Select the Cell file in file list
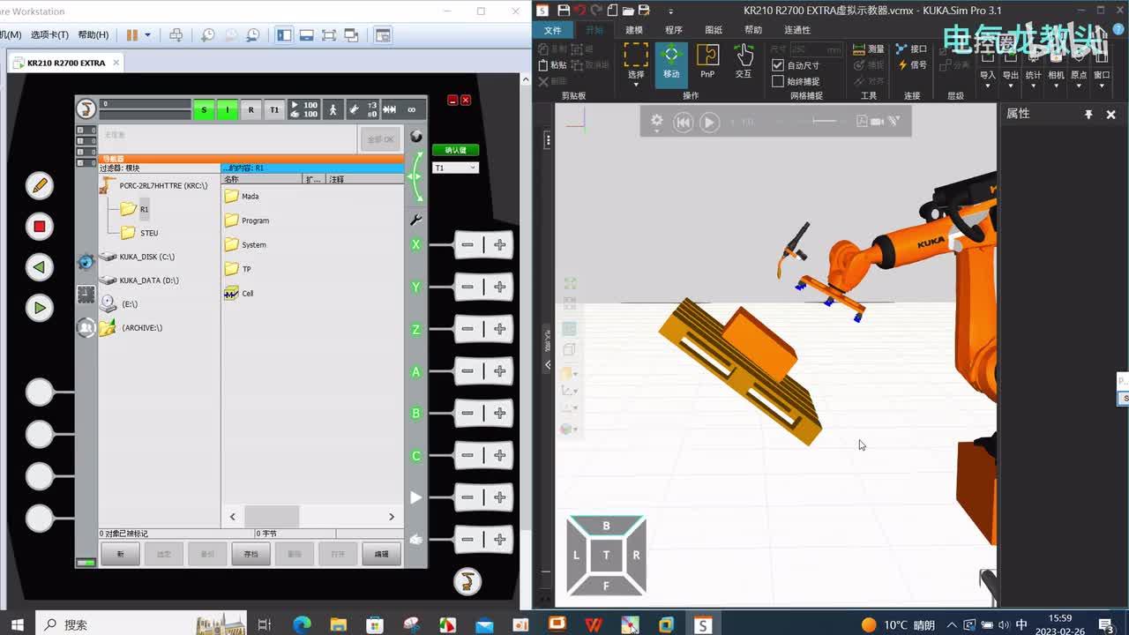This screenshot has width=1129, height=635. tap(239, 293)
